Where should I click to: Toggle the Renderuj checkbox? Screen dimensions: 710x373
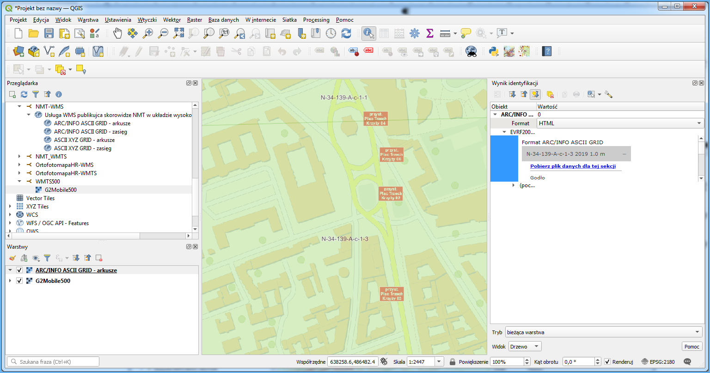click(x=607, y=361)
